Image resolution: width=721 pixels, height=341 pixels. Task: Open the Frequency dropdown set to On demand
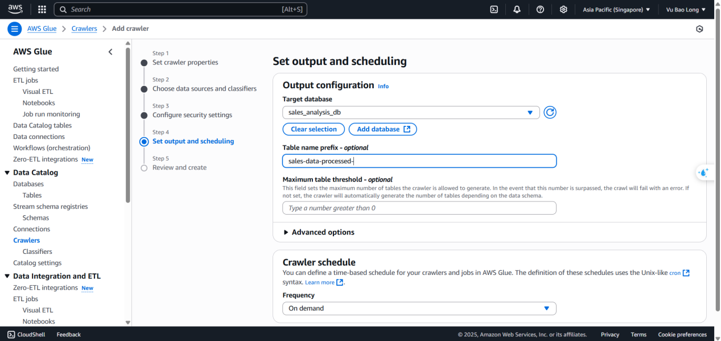(x=419, y=308)
